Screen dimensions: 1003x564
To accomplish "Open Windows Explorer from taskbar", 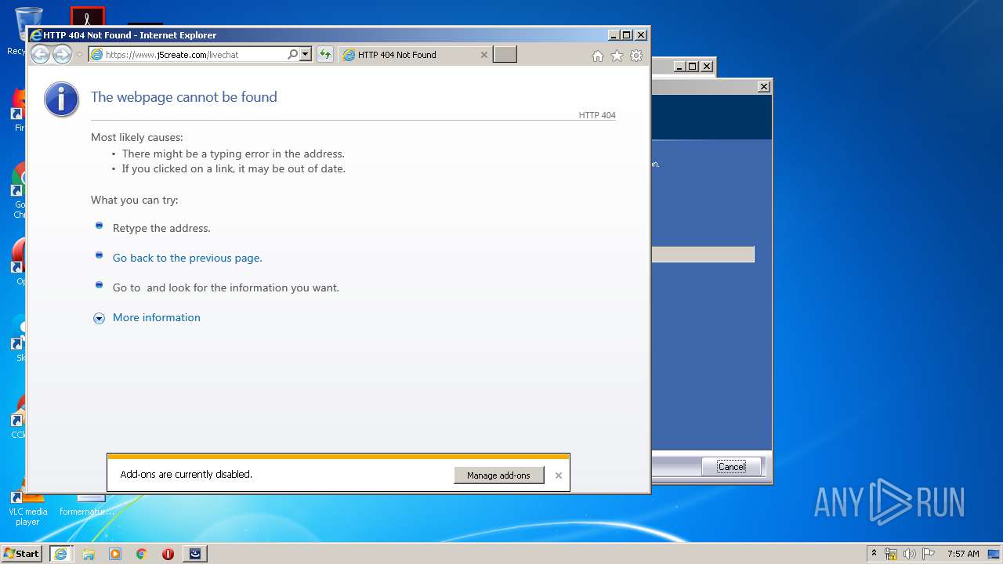I will tap(89, 553).
